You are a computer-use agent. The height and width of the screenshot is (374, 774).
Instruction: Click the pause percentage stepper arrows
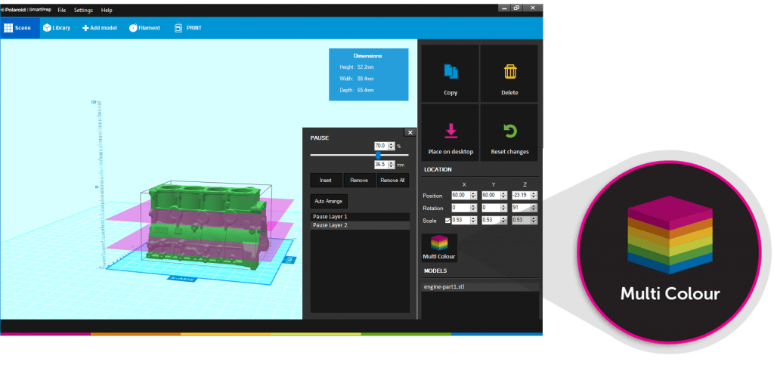[392, 146]
